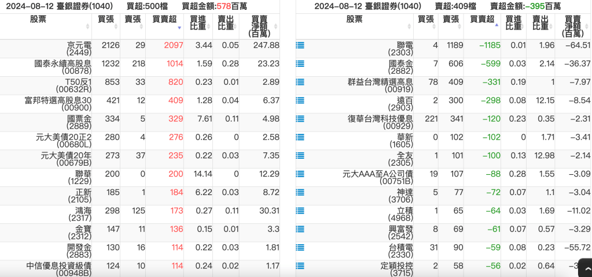The width and height of the screenshot is (592, 277).
Task: Select the 2097 net-buy value for 京元電
Action: pyautogui.click(x=173, y=45)
